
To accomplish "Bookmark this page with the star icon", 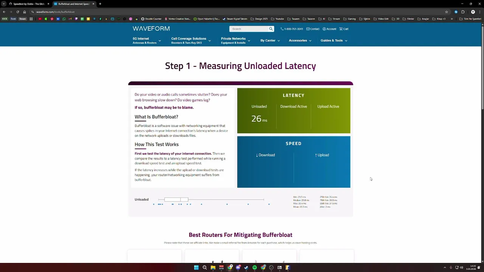I will pos(447,12).
